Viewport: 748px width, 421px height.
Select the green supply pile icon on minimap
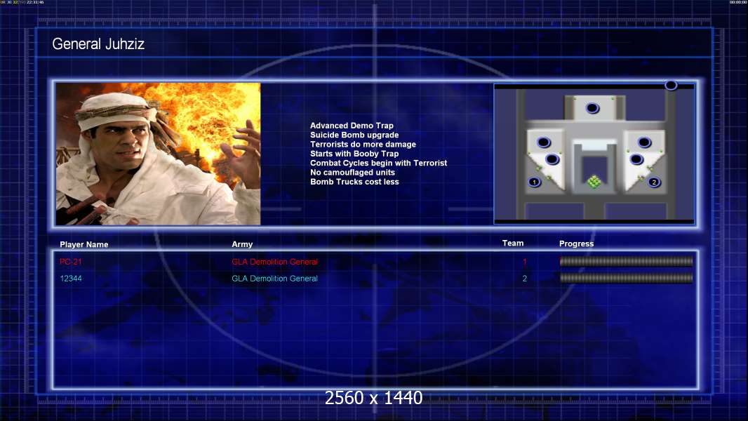(x=594, y=182)
